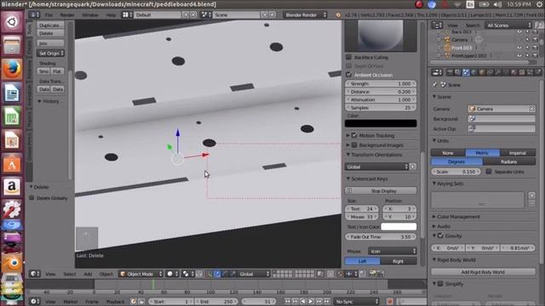
Task: Enable the Backface Culling checkbox
Action: (348, 57)
